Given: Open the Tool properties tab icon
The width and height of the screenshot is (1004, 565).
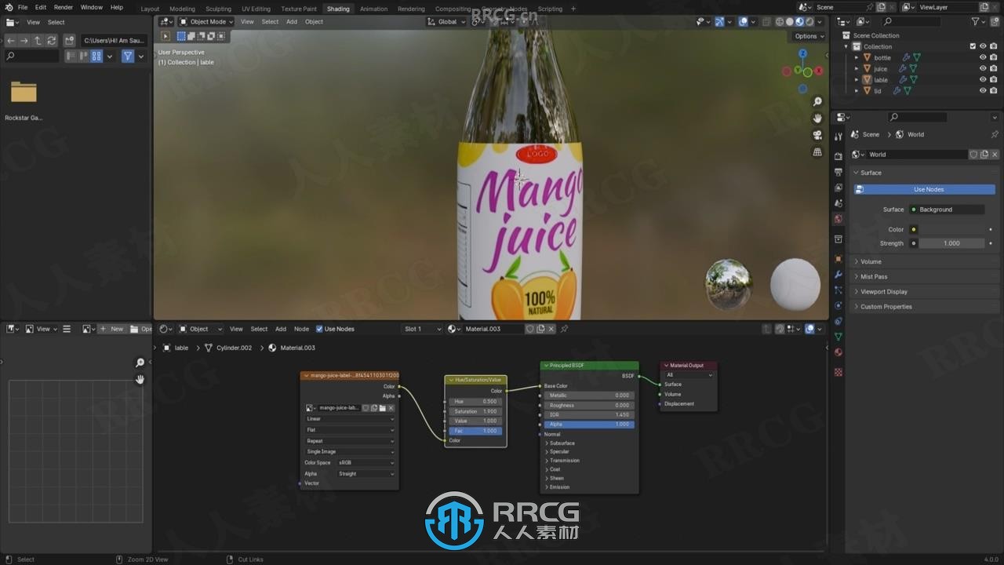Looking at the screenshot, I should [x=838, y=137].
